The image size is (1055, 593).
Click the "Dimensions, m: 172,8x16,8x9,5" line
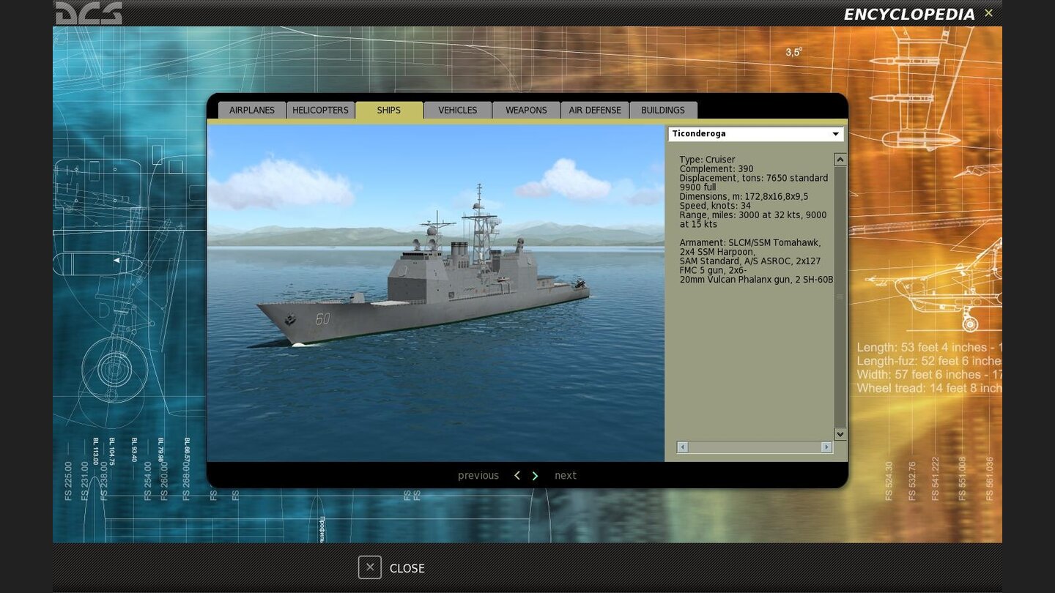click(x=744, y=196)
